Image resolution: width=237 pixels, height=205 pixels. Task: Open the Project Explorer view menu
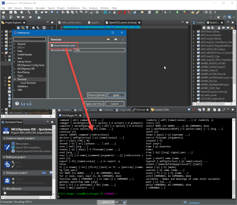click(x=52, y=28)
